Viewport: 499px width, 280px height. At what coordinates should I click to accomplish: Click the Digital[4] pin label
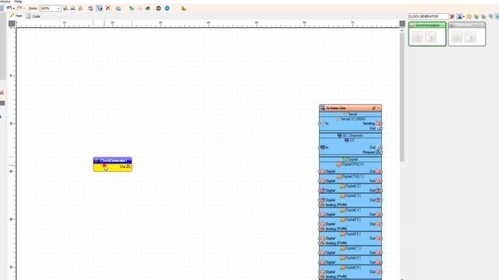coord(352,210)
